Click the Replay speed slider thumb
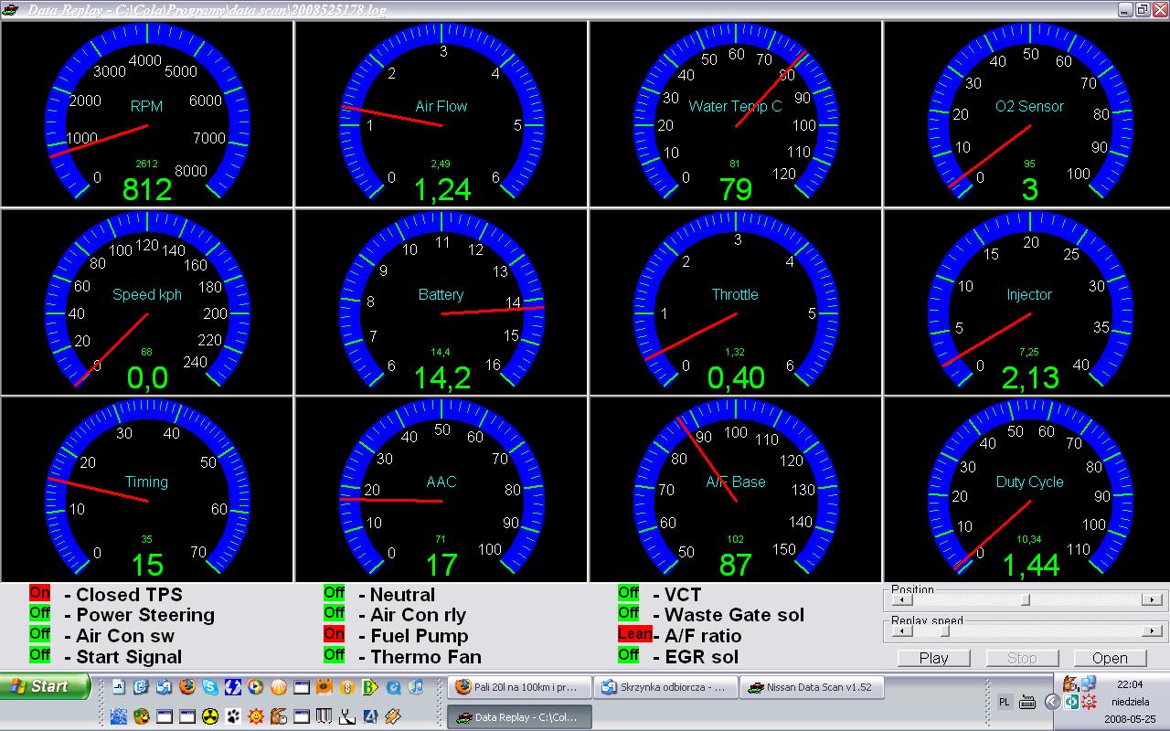The image size is (1170, 731). click(944, 631)
